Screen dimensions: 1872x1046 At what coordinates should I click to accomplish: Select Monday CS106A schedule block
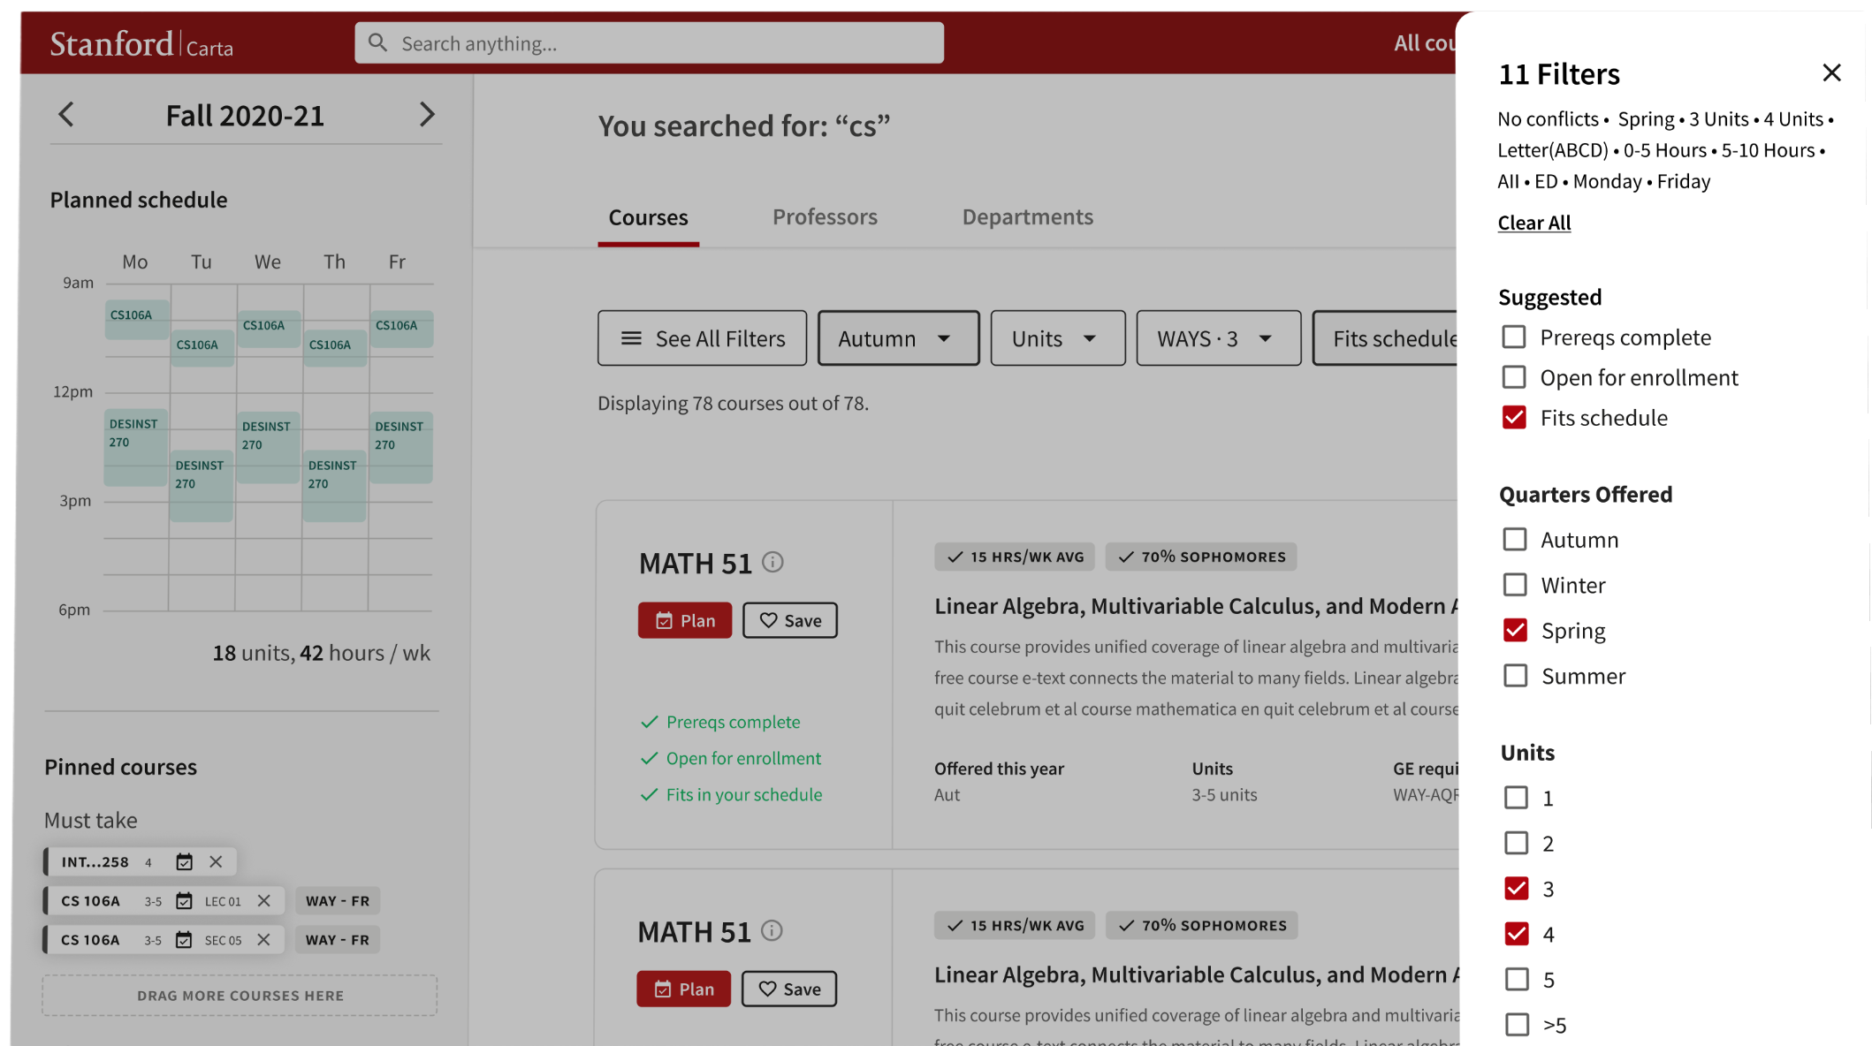[x=136, y=320]
